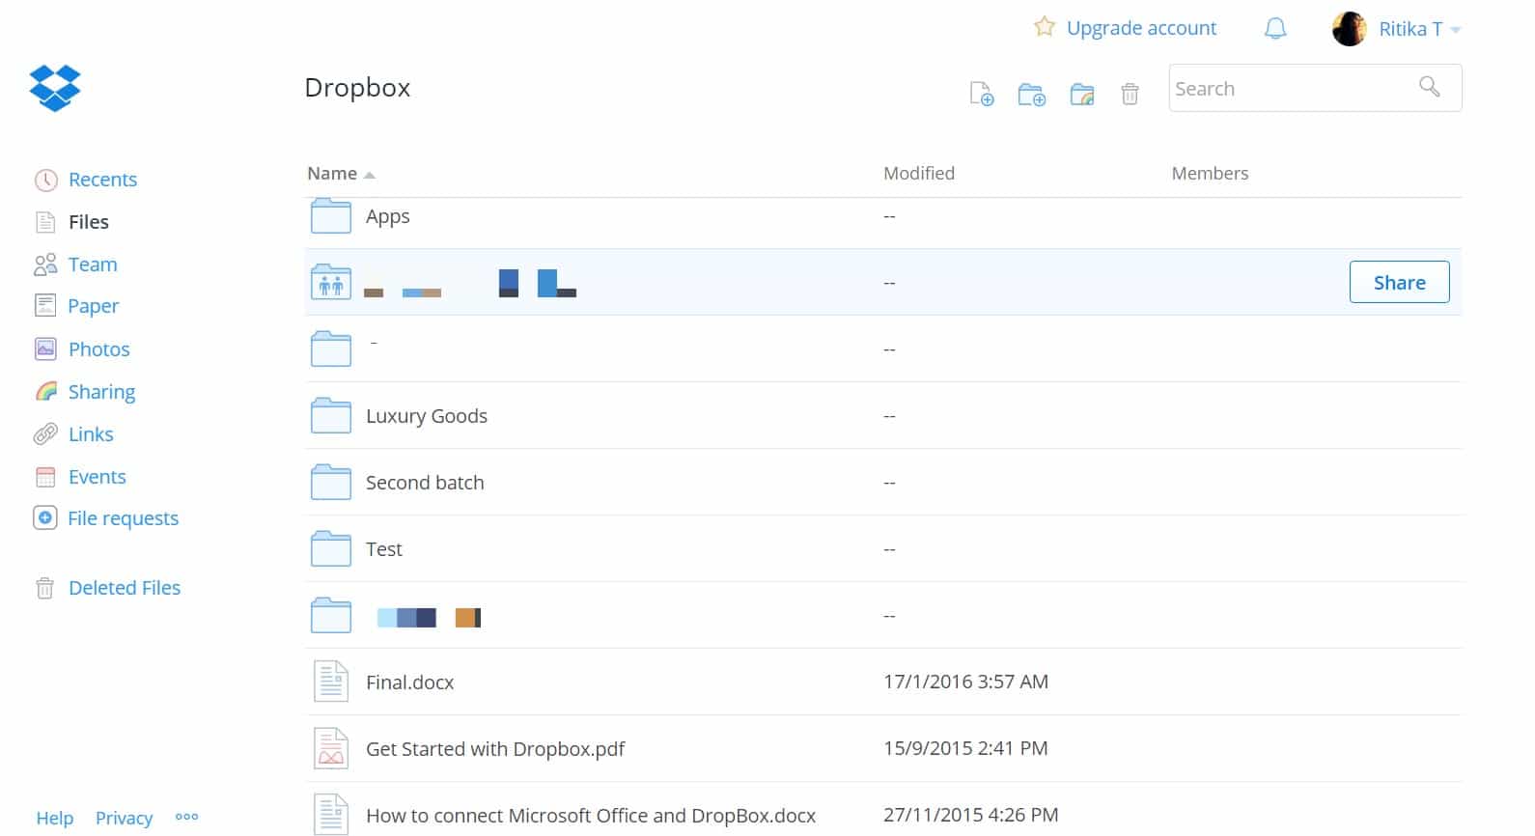The height and width of the screenshot is (836, 1535).
Task: Open the Links section
Action: [91, 434]
